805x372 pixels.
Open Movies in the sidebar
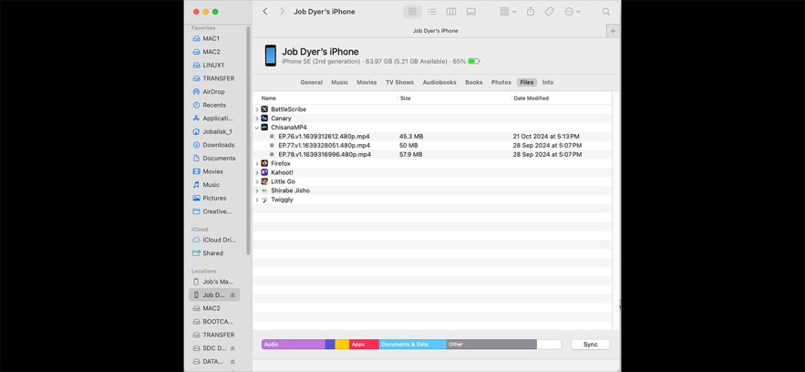[212, 172]
